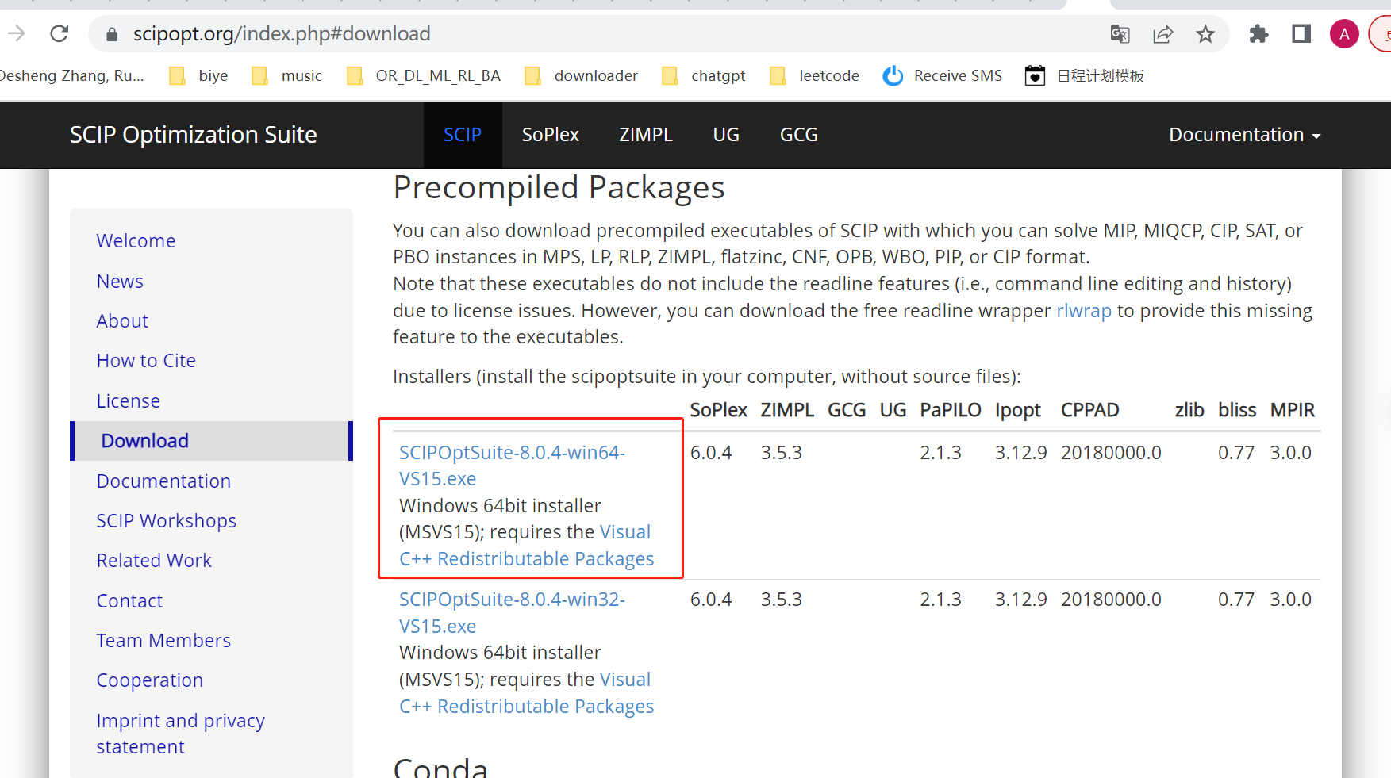Open the profile avatar A

click(1344, 34)
